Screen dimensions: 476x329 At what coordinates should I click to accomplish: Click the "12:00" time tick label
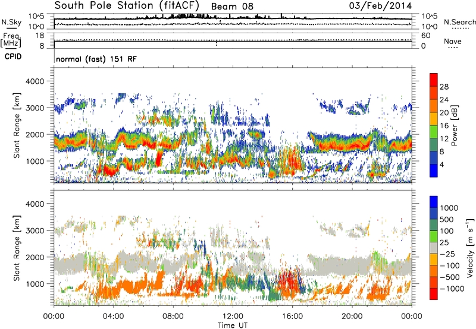[x=233, y=317]
